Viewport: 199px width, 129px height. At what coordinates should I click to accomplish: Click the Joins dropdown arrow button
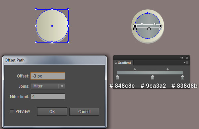[x=62, y=86]
